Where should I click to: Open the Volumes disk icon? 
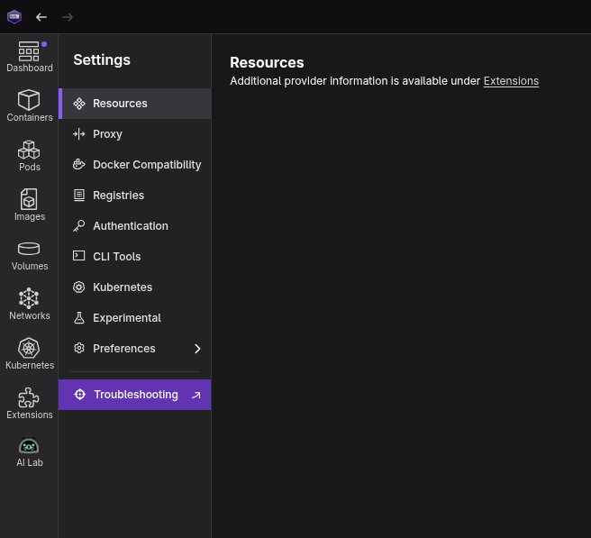click(29, 249)
